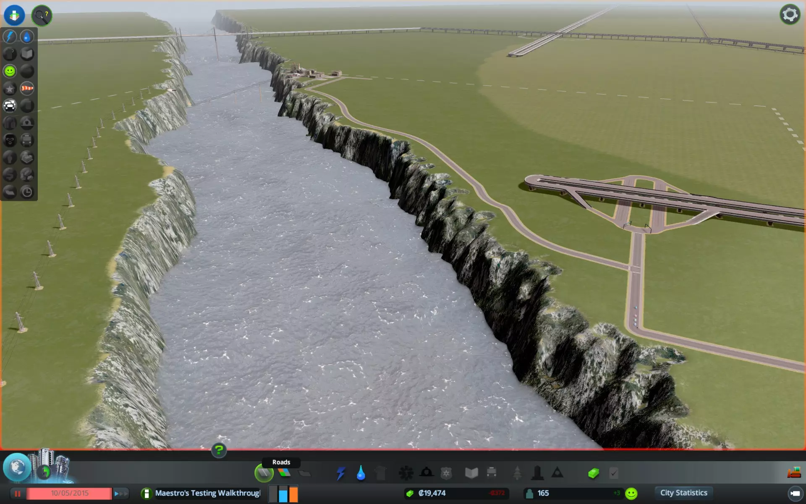Open the Economy money panel icon
This screenshot has width=806, height=504.
pos(593,473)
